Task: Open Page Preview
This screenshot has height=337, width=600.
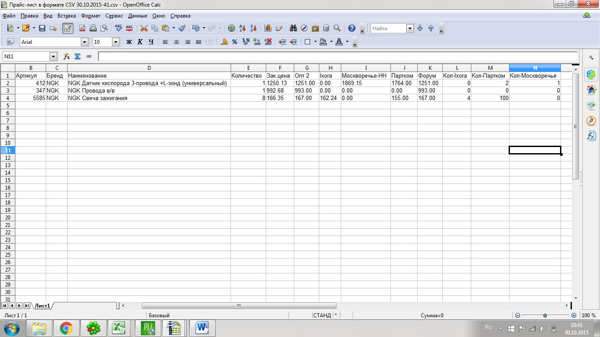Action: [x=104, y=28]
